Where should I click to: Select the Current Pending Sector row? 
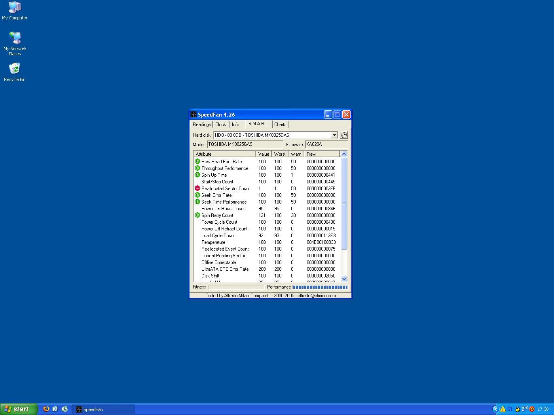[x=267, y=256]
